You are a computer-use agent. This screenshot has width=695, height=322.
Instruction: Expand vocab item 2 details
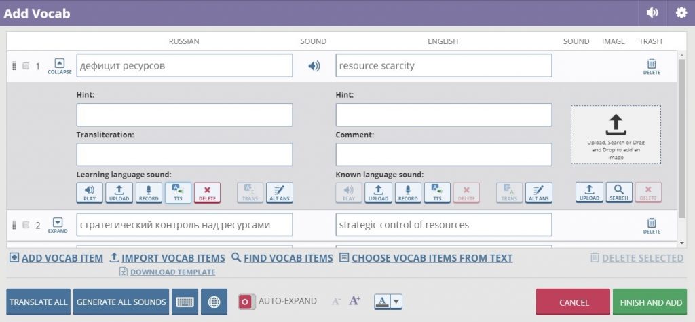tap(58, 224)
